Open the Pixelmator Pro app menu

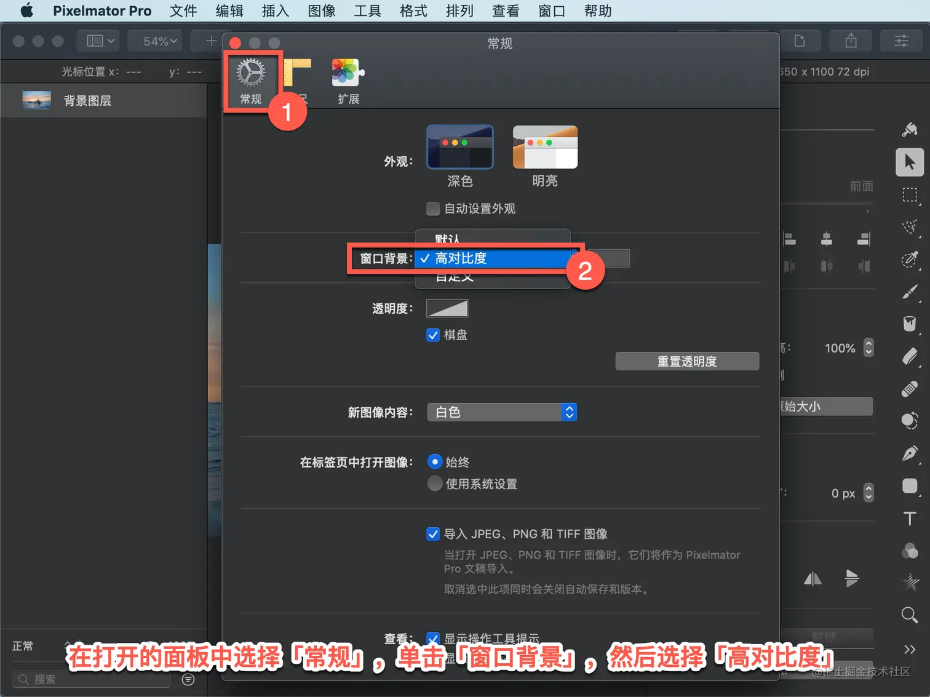pyautogui.click(x=102, y=11)
